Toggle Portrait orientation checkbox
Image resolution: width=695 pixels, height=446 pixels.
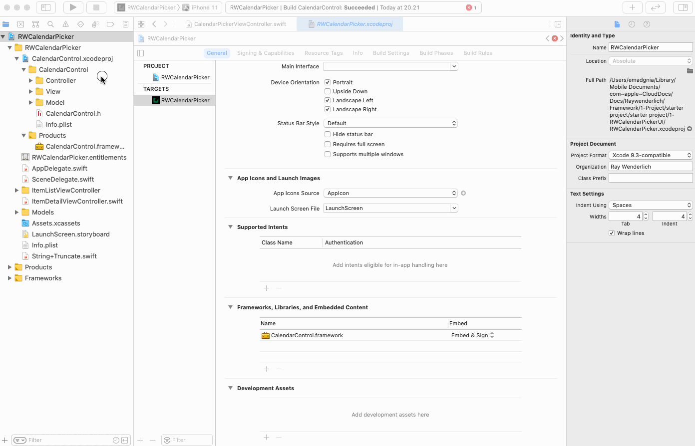coord(328,82)
